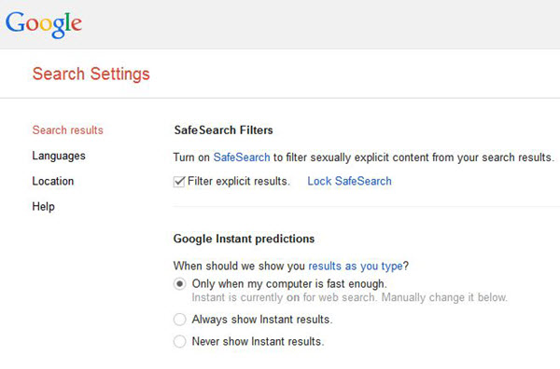Click the Search Settings page heading
Screen dimensions: 560x369
tap(91, 75)
